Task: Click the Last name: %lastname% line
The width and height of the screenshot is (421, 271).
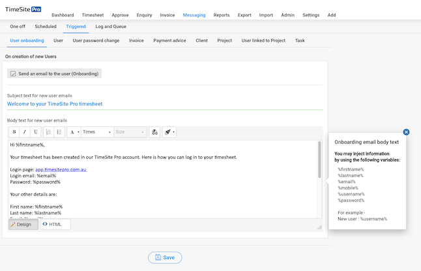Action: point(35,213)
